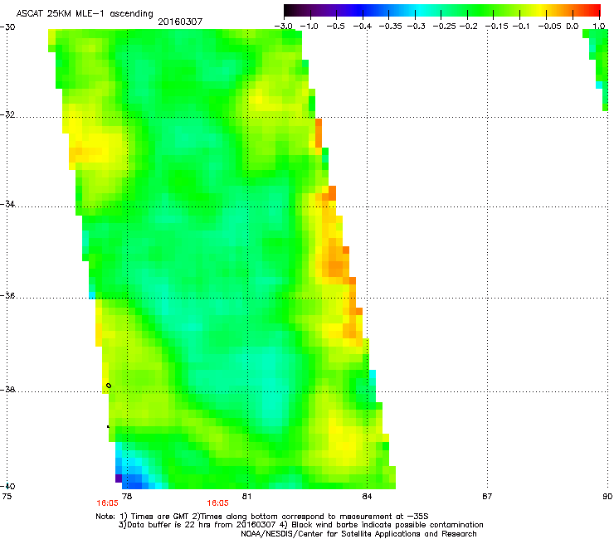This screenshot has height=539, width=614.
Task: Click the colorbar label -0.15
Action: 496,27
